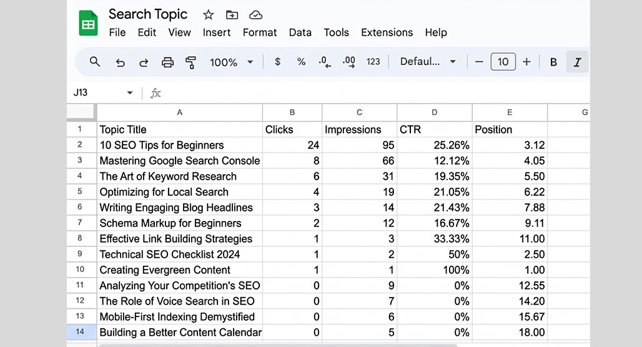Select cell 'Writing Engaging Blog Headlines'
642x347 pixels.
click(180, 207)
